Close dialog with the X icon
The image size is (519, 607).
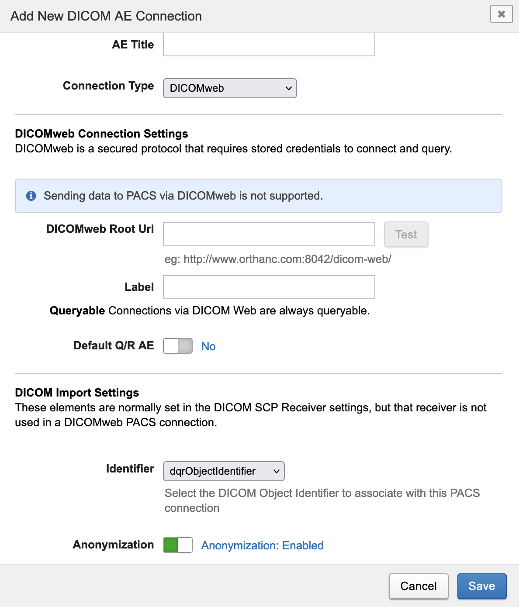tap(501, 14)
